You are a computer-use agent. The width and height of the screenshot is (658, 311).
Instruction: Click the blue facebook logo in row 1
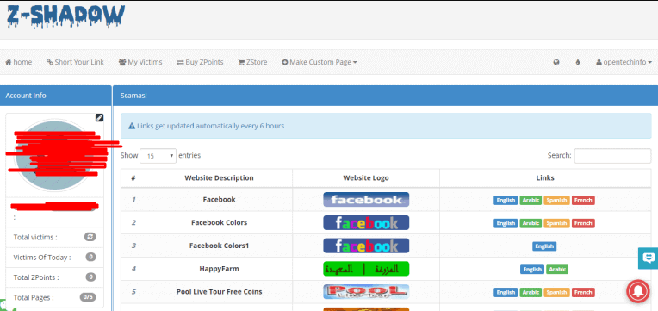(x=366, y=200)
